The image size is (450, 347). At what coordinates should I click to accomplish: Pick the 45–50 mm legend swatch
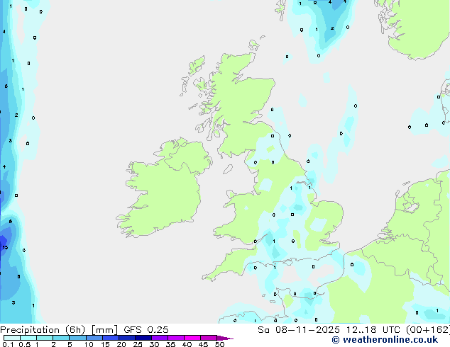tap(209, 338)
